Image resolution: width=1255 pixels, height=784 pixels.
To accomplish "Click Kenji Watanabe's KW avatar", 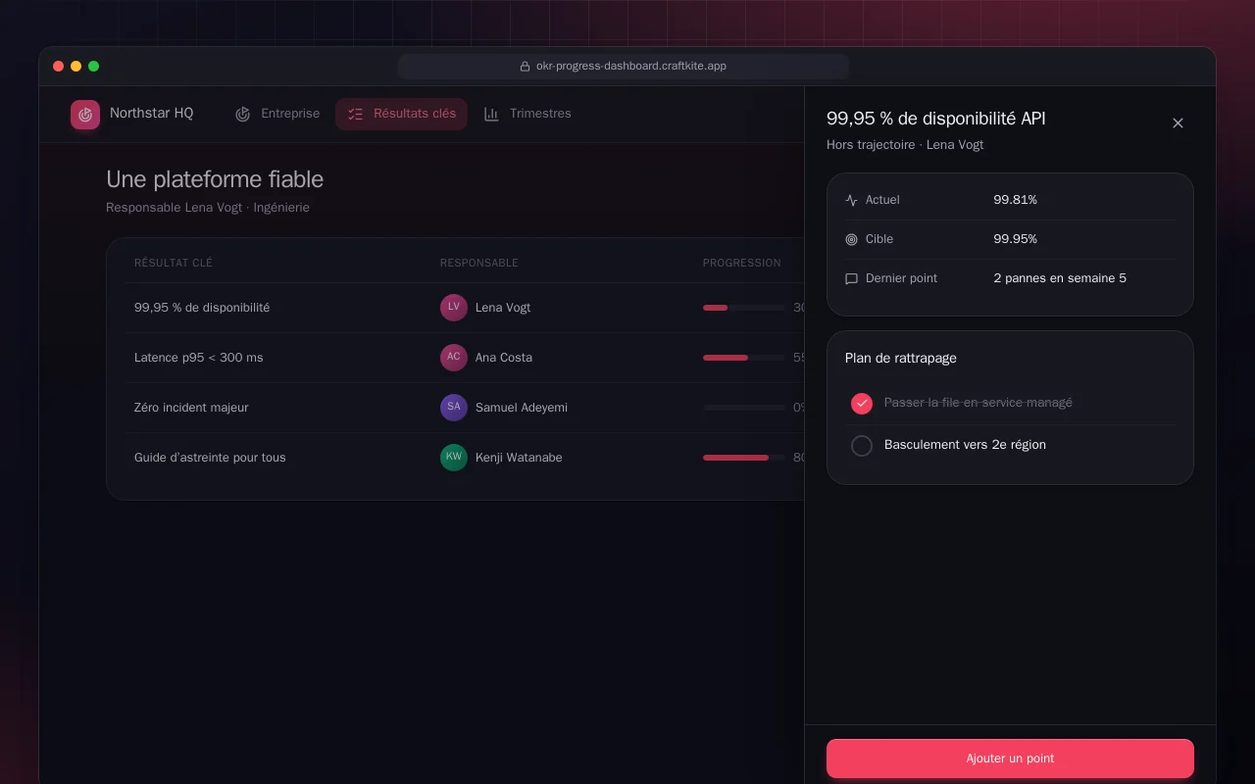I will click(454, 458).
